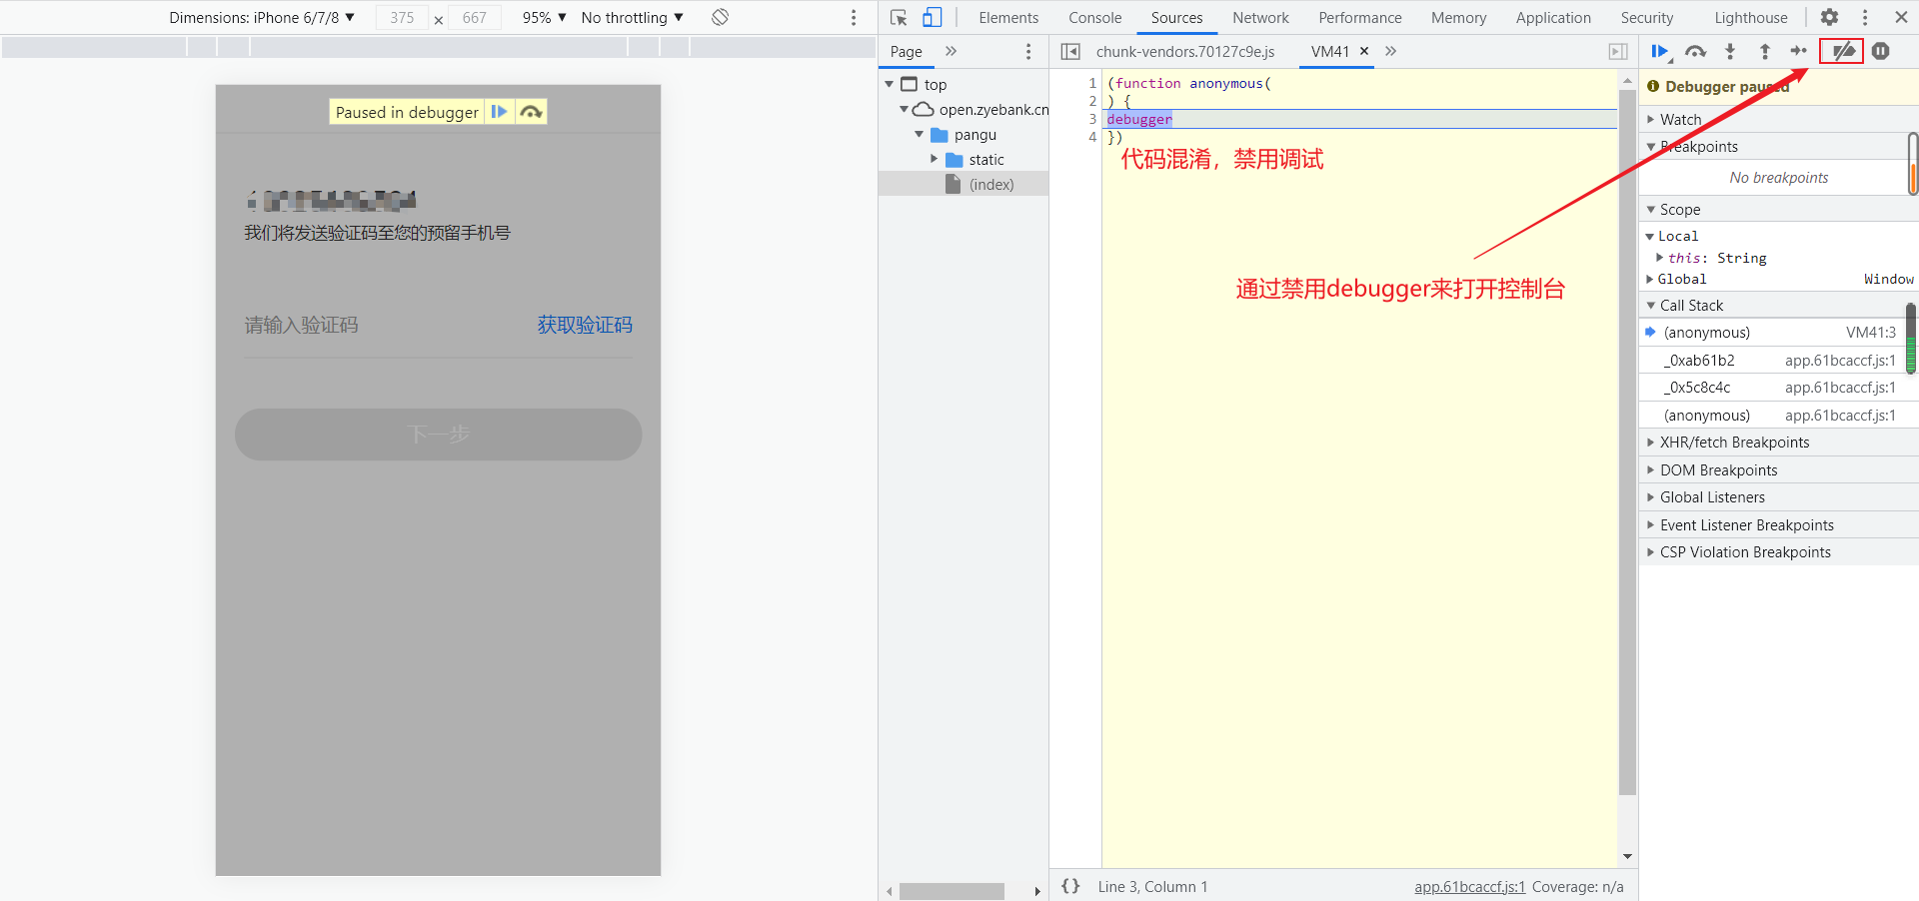
Task: Click the inspect element picker icon
Action: 899,17
